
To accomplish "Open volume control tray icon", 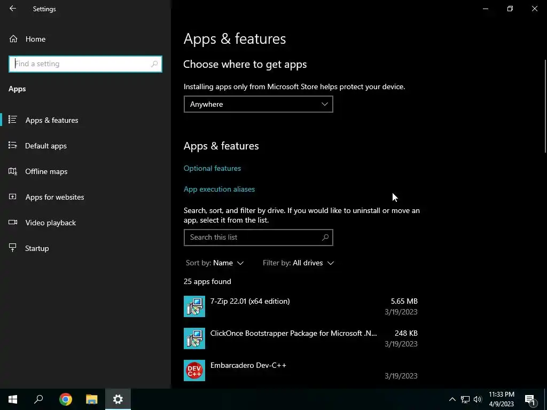I will pyautogui.click(x=478, y=399).
